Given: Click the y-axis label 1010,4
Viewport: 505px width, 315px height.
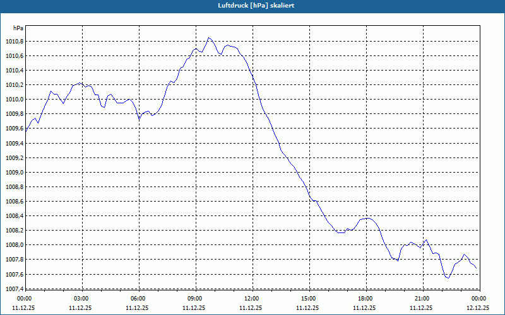Looking at the screenshot, I should coord(15,71).
